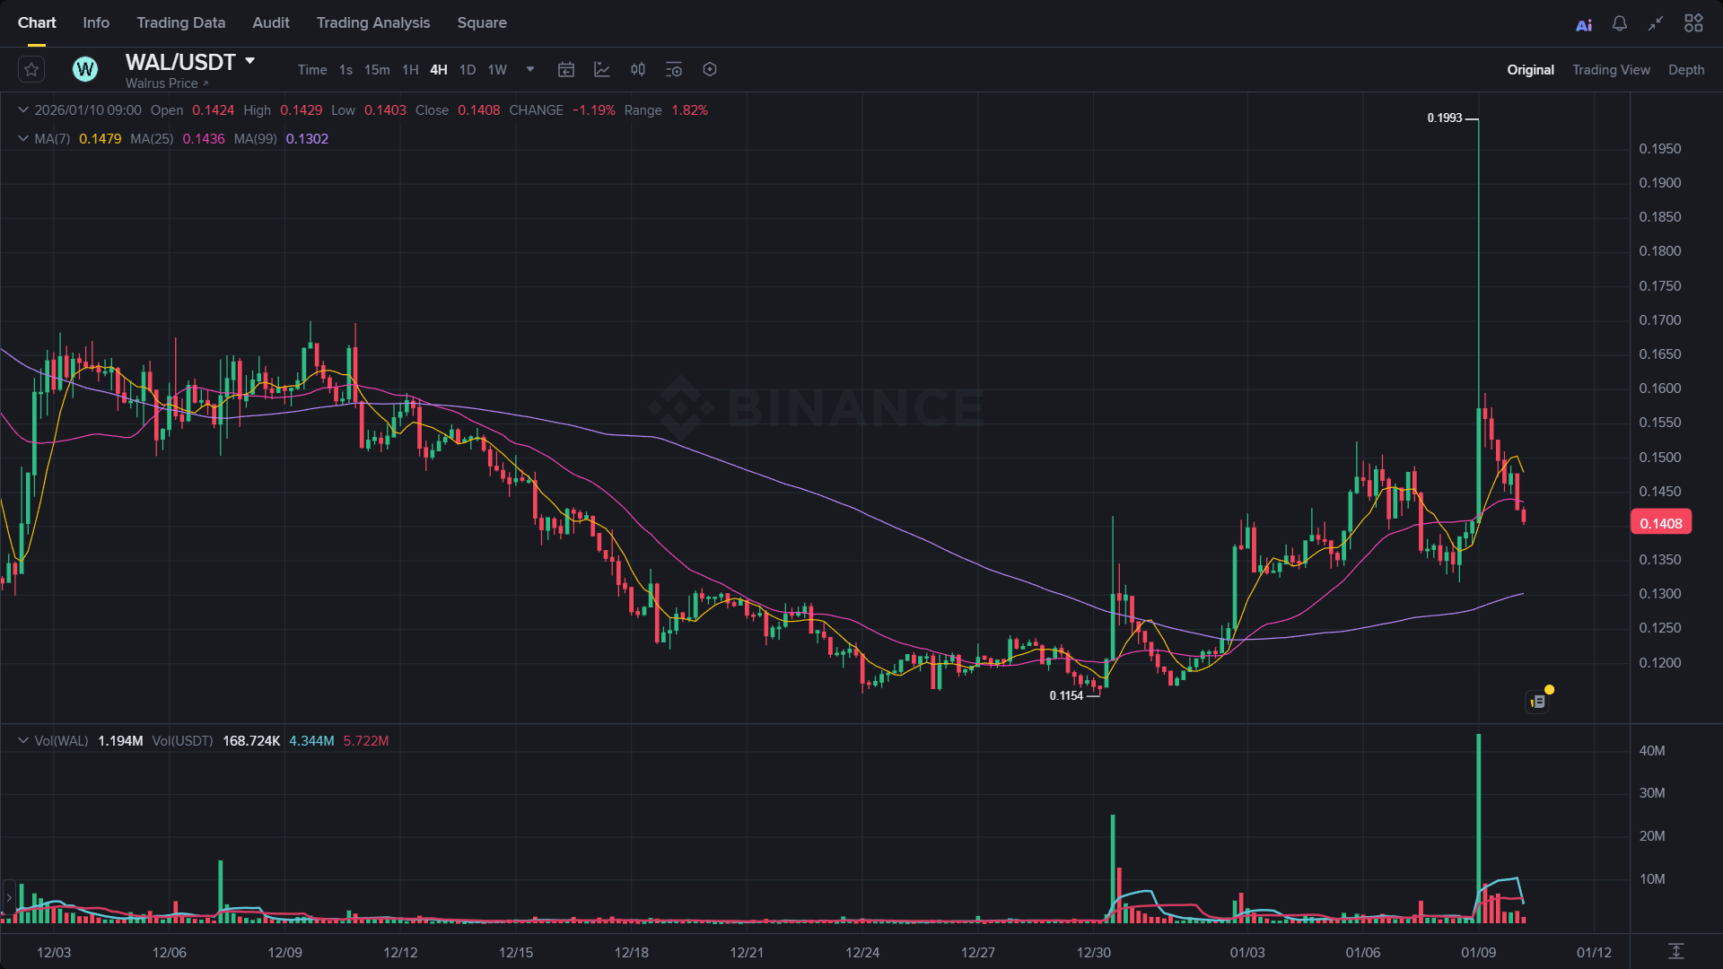Click the collapse arrows icon at top right
Viewport: 1723px width, 969px height.
[1656, 23]
